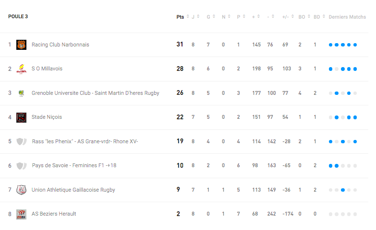
Task: Click the Stade Niçois team logo
Action: [21, 117]
